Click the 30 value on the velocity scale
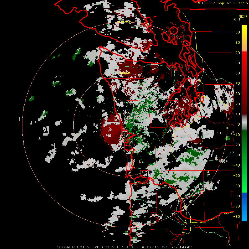 coord(238,94)
